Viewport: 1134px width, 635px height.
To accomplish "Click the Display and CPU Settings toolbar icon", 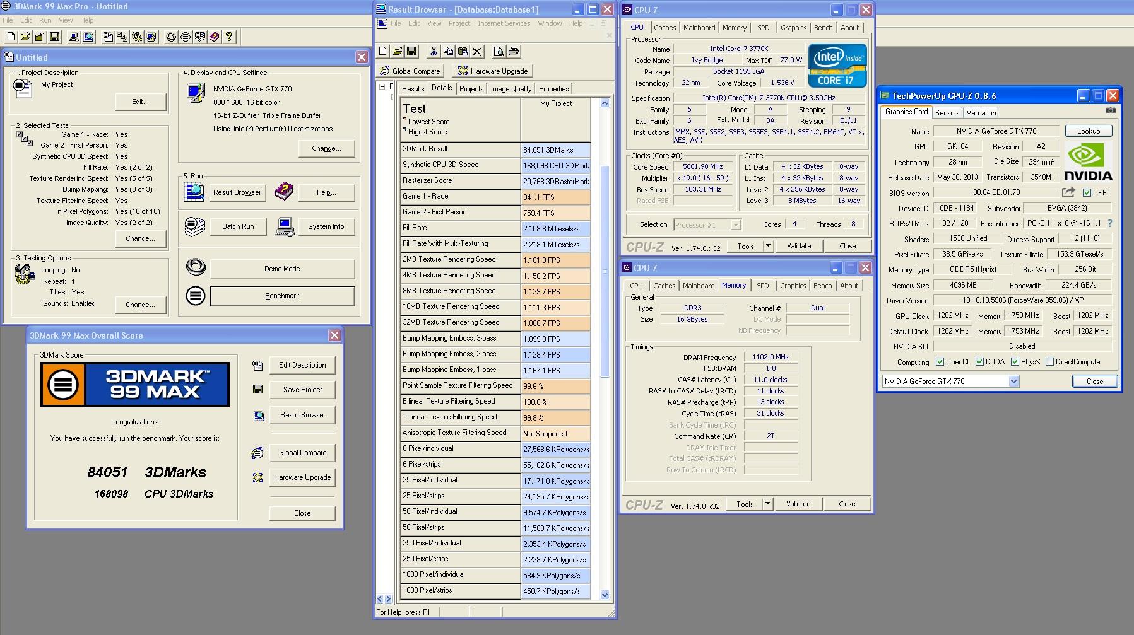I will point(151,37).
